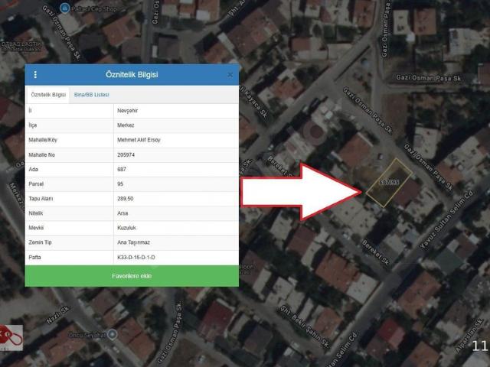490x367 pixels.
Task: Click Ada value 687
Action: pos(122,170)
